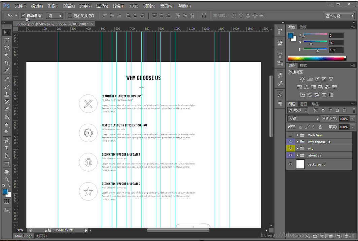Enable the 显示变换控件 checkbox
This screenshot has width=358, height=241.
click(x=70, y=16)
